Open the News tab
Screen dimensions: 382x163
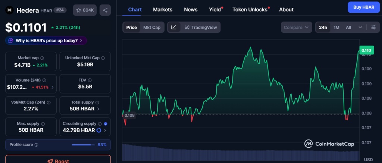[191, 9]
